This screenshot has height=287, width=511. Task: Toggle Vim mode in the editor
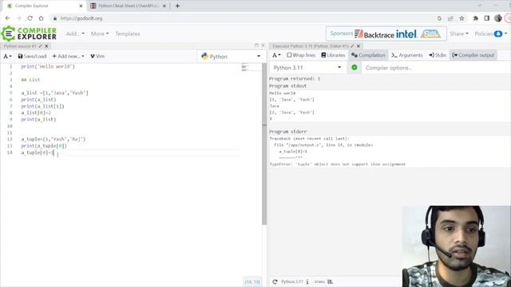click(x=97, y=56)
